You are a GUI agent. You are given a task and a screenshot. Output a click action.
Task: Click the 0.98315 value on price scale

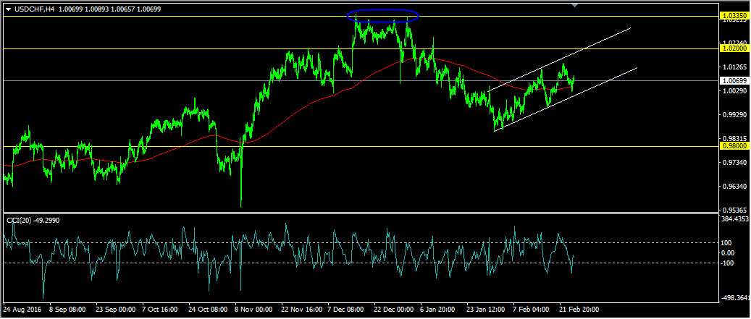734,138
